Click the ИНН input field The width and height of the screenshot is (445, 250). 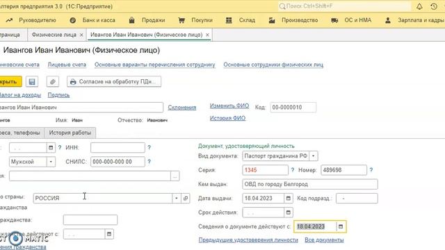(118, 147)
